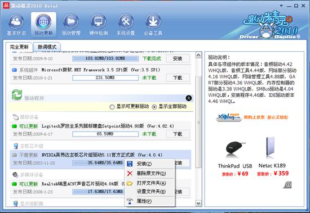The width and height of the screenshot is (310, 213).
Task: Click the driver list scrollbar up arrow
Action: [198, 55]
